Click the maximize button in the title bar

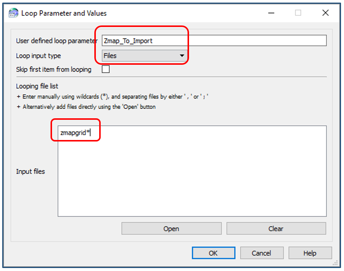point(298,13)
